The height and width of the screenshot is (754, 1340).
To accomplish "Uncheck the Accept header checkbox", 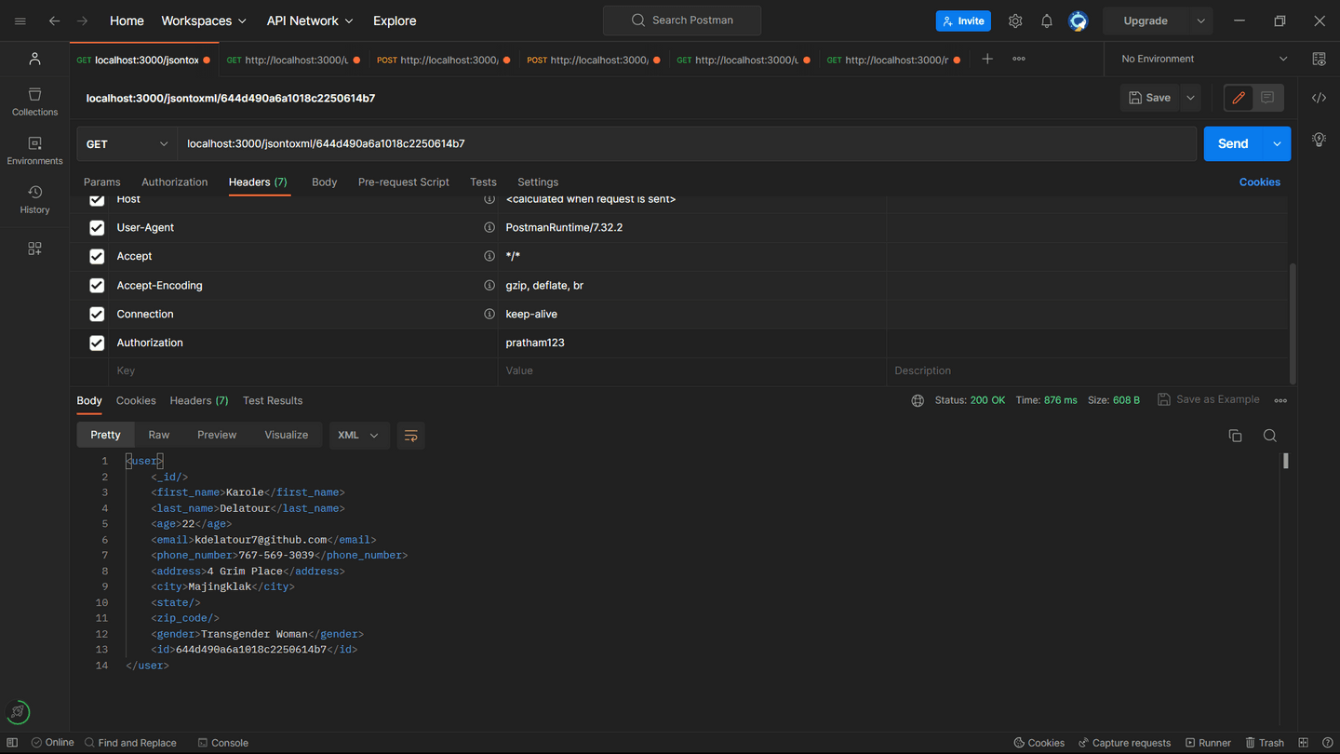I will tap(97, 256).
